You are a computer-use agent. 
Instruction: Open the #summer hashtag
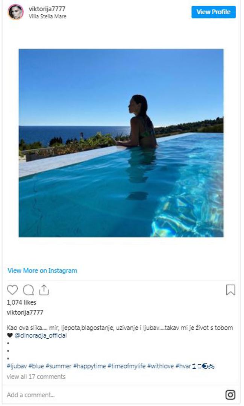59,366
